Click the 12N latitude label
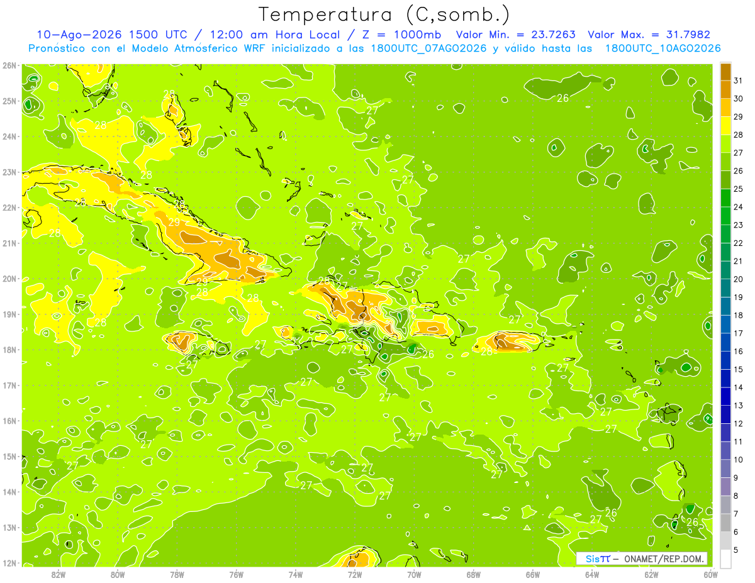This screenshot has height=583, width=755. (9, 563)
